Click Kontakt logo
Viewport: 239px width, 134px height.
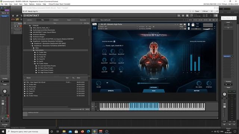[31, 16]
